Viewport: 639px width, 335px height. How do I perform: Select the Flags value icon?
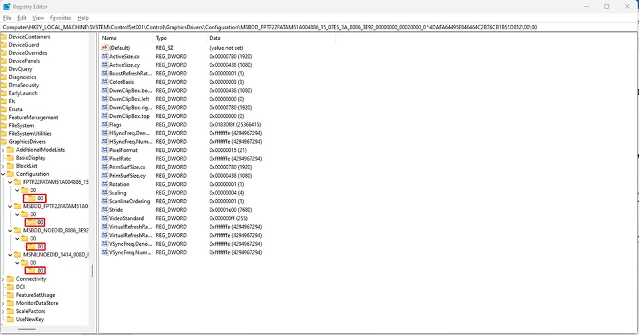[x=105, y=125]
